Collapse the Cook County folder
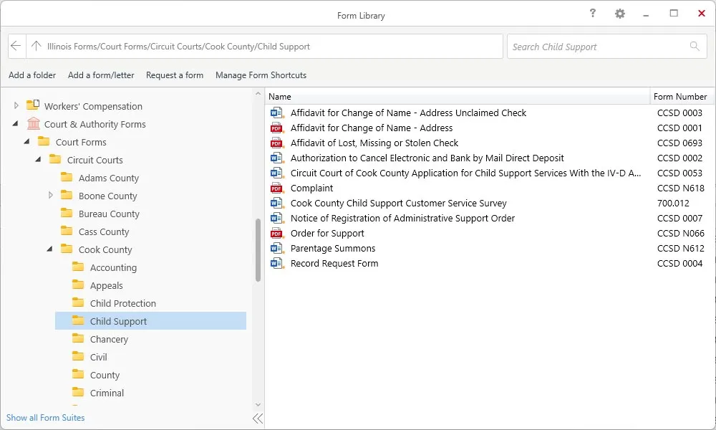 [50, 249]
